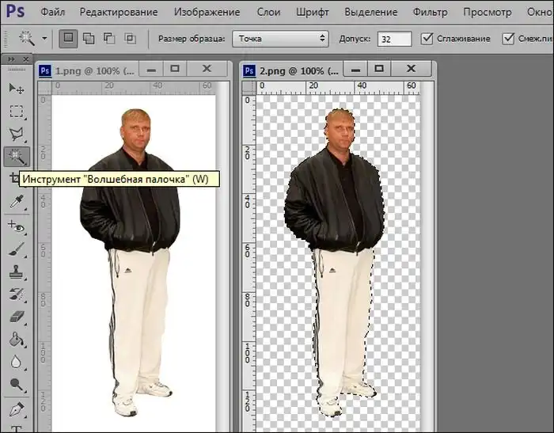
Task: Select the Paint Bucket tool
Action: pyautogui.click(x=16, y=340)
